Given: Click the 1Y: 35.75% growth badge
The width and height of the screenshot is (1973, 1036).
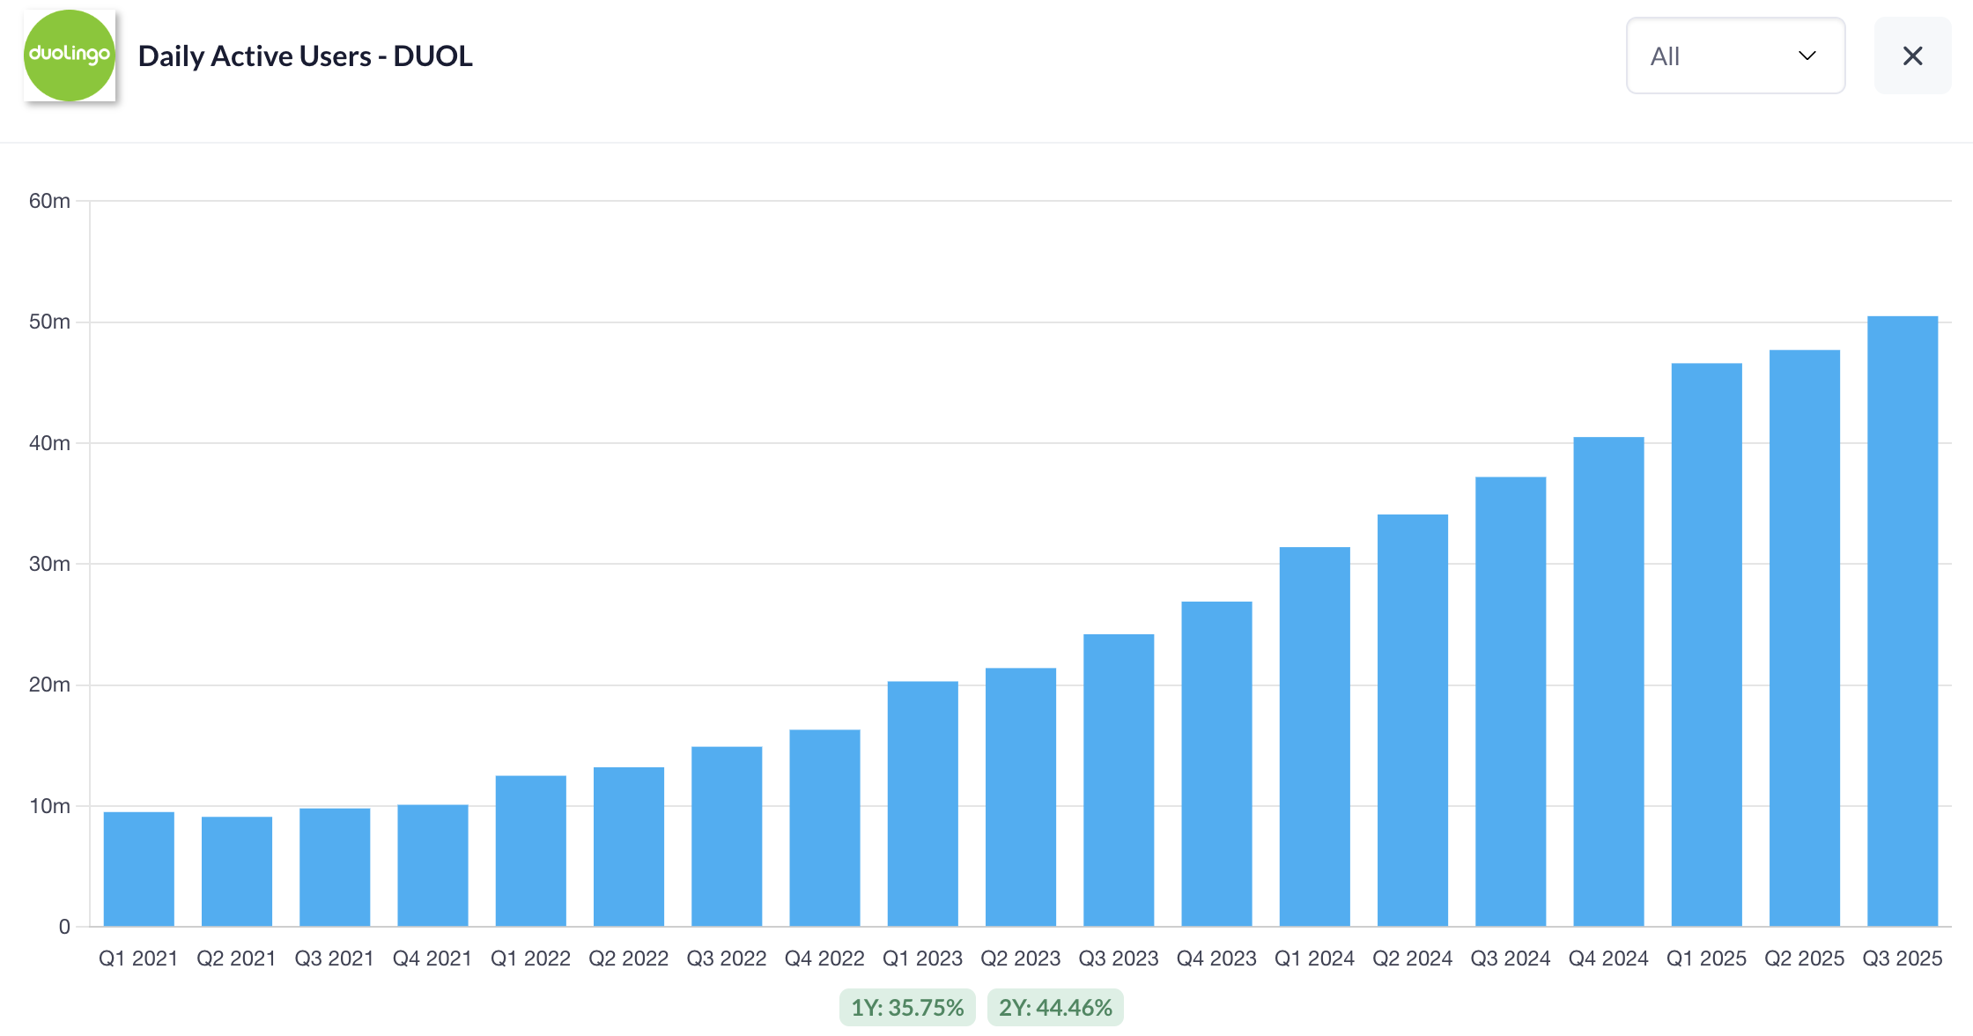Looking at the screenshot, I should click(x=906, y=1007).
